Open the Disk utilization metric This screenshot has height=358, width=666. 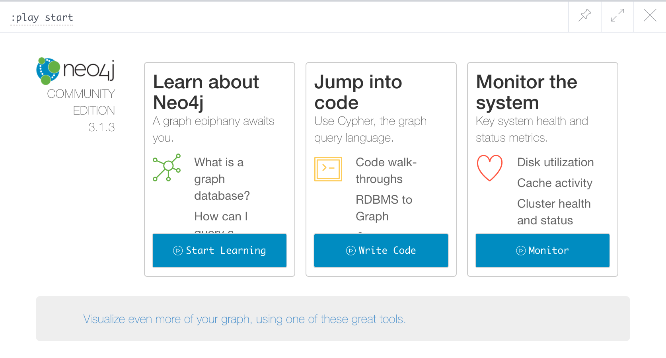click(x=555, y=162)
